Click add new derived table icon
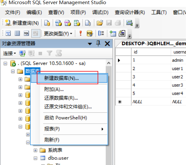This screenshot has height=165, width=186. click(122, 33)
